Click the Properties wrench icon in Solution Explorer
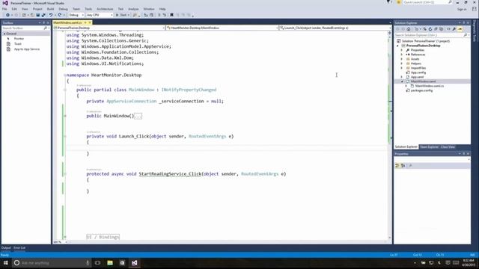Viewport: 479px width, 269px height. 454,29
